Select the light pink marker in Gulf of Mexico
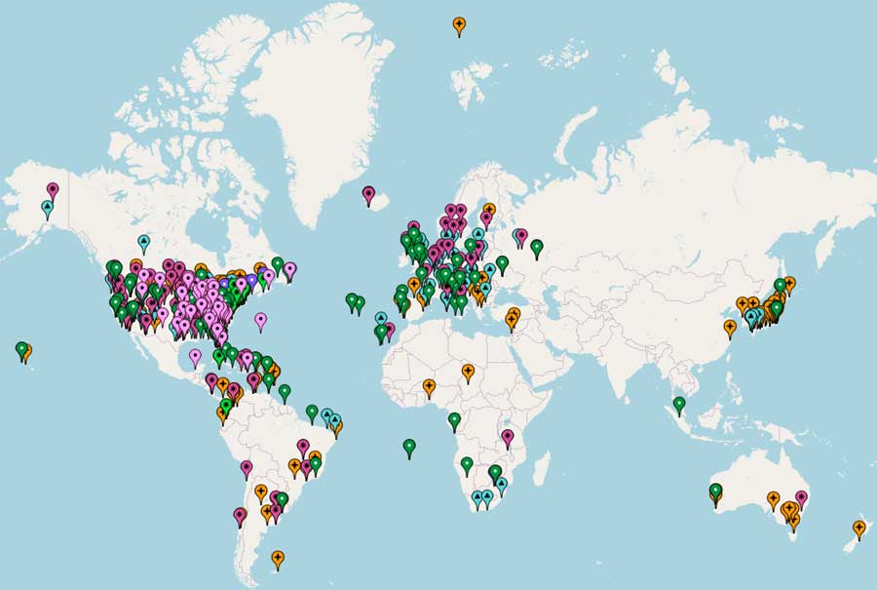 (x=195, y=357)
